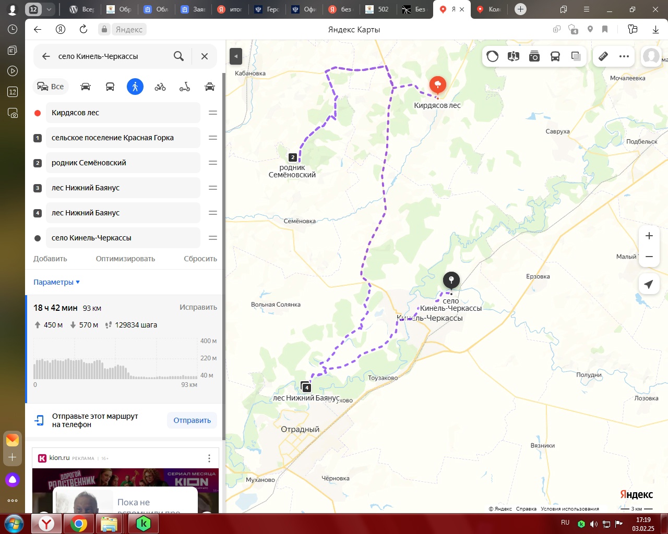Screen dimensions: 668x534
Task: Zoom out on the map
Action: tap(649, 257)
